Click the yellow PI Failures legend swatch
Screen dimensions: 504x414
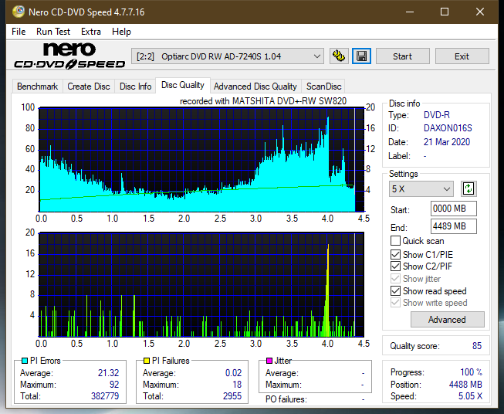click(147, 361)
